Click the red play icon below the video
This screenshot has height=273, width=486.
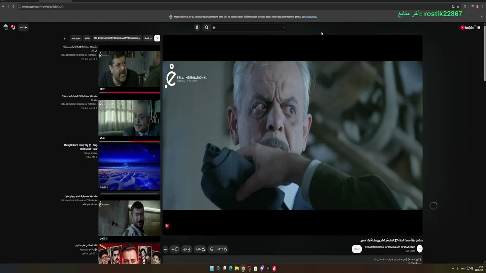pyautogui.click(x=167, y=226)
